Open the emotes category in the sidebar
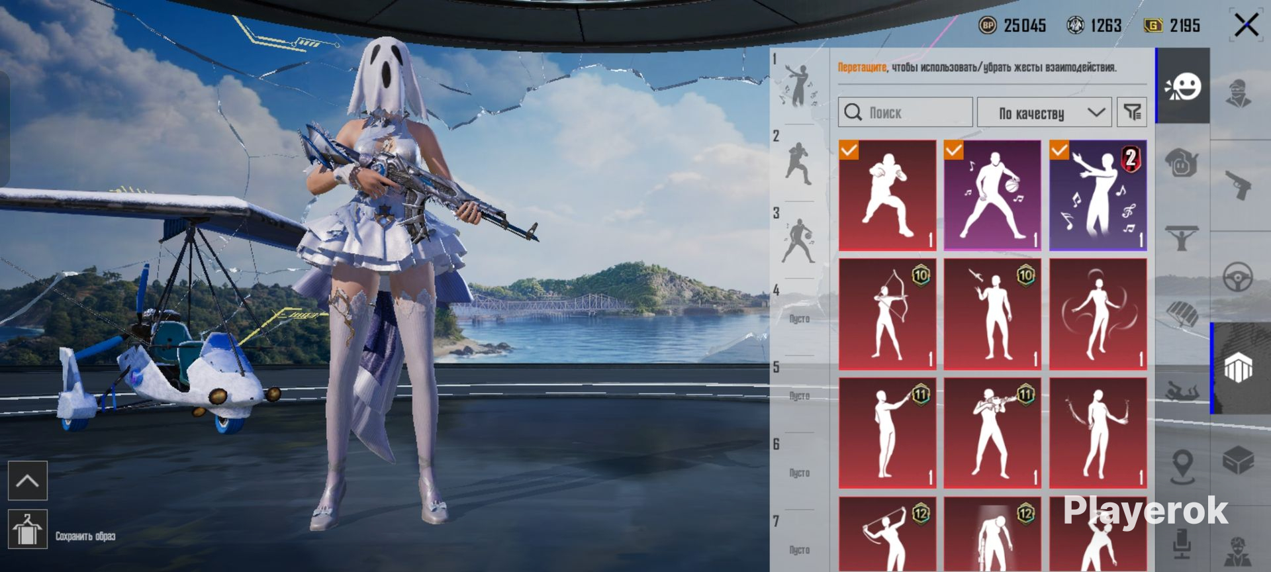The width and height of the screenshot is (1271, 572). 1184,86
